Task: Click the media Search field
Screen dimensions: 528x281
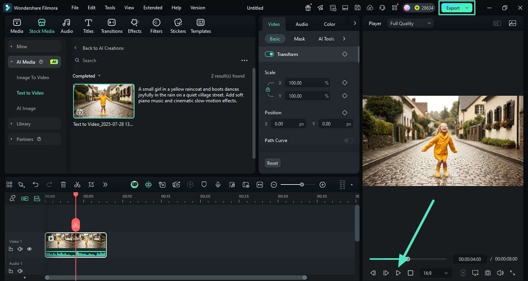Action: [x=156, y=60]
